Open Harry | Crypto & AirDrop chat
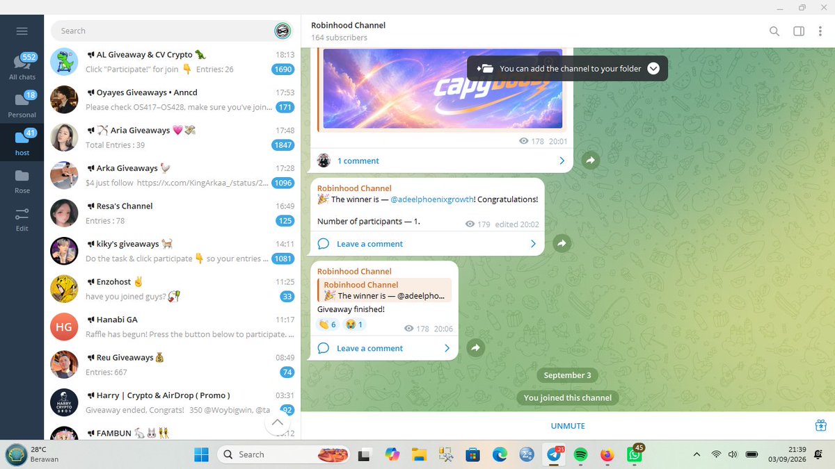Viewport: 835px width, 469px height. (x=172, y=402)
